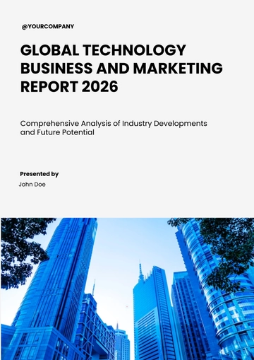The image size is (254, 360).
Task: Select the Presented by label
Action: [x=40, y=174]
